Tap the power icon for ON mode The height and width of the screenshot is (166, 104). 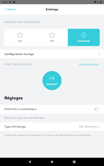[x=20, y=35]
